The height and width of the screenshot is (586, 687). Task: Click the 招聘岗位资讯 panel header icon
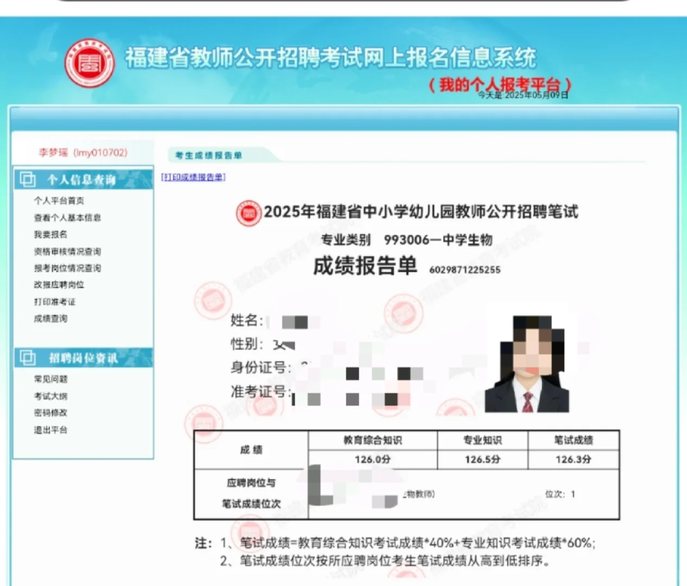point(28,357)
